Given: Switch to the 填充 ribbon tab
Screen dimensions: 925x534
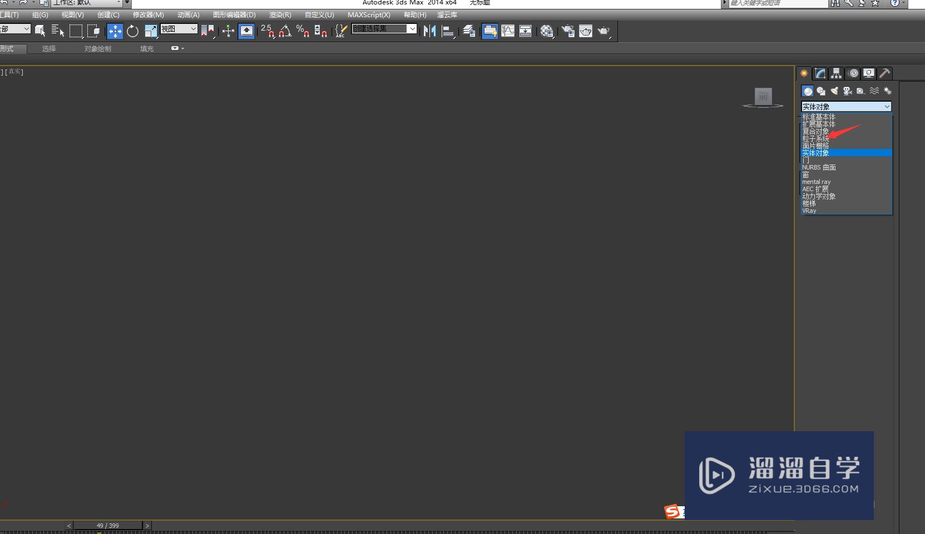Looking at the screenshot, I should (147, 49).
